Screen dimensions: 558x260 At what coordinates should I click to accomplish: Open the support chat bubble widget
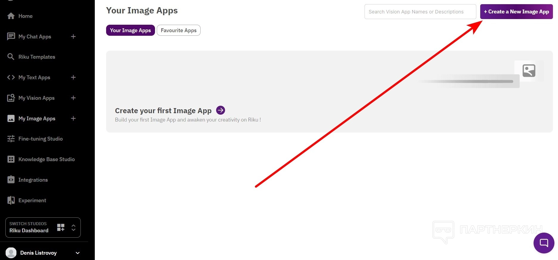(544, 243)
